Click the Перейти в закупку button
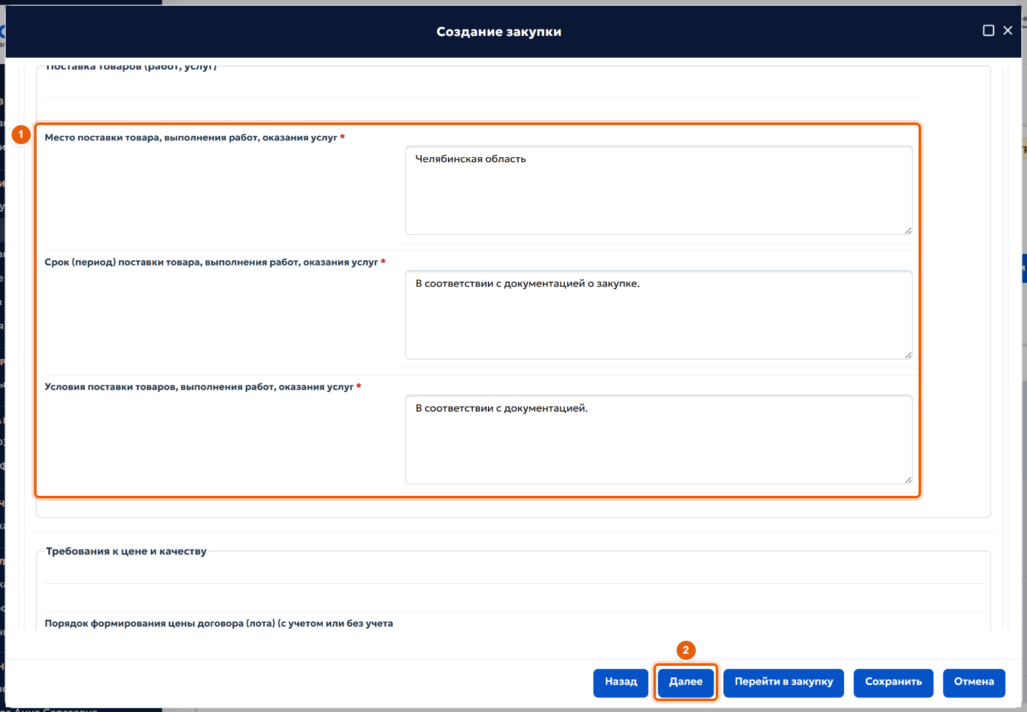 click(x=784, y=682)
